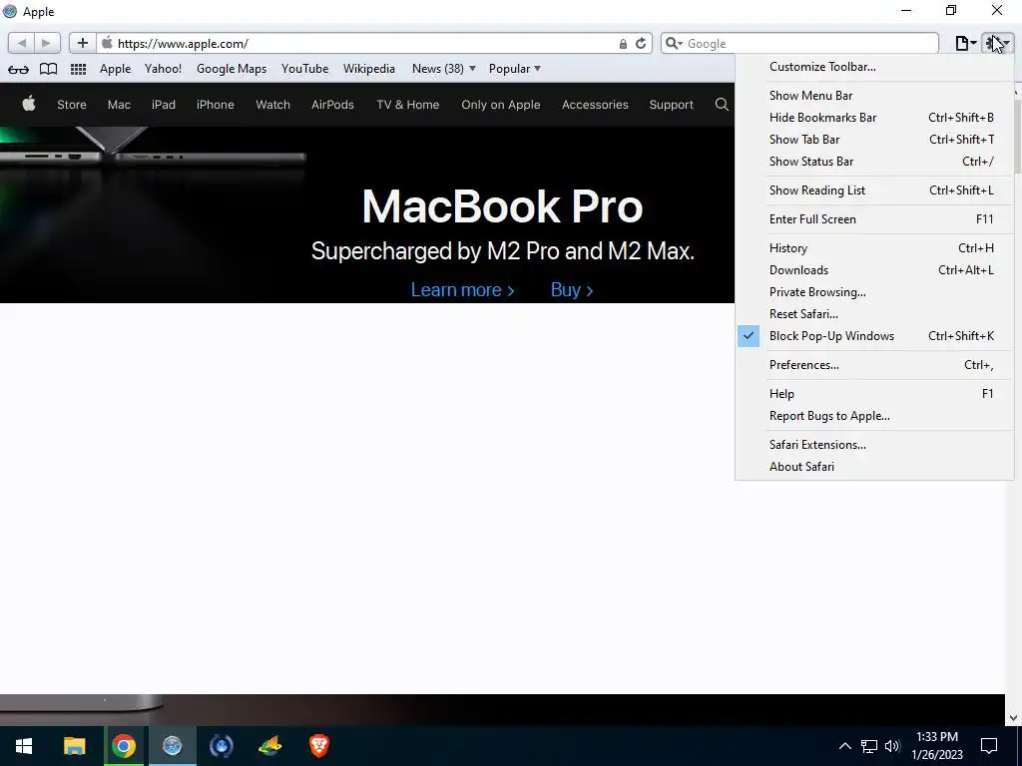1022x766 pixels.
Task: Click the page scrollbar down arrow
Action: pyautogui.click(x=1014, y=718)
